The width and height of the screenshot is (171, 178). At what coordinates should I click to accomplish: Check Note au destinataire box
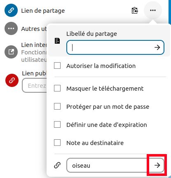(x=57, y=143)
